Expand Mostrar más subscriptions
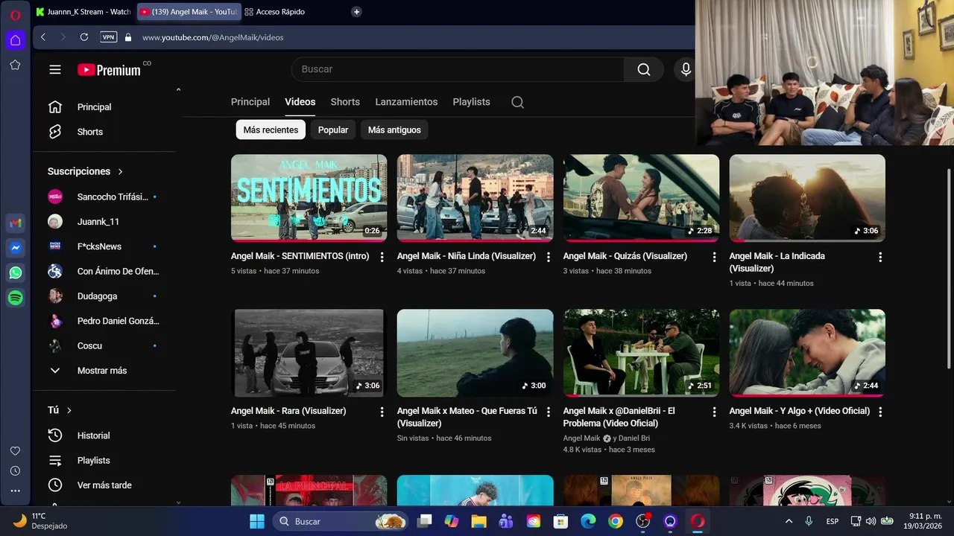Image resolution: width=954 pixels, height=536 pixels. tap(104, 371)
